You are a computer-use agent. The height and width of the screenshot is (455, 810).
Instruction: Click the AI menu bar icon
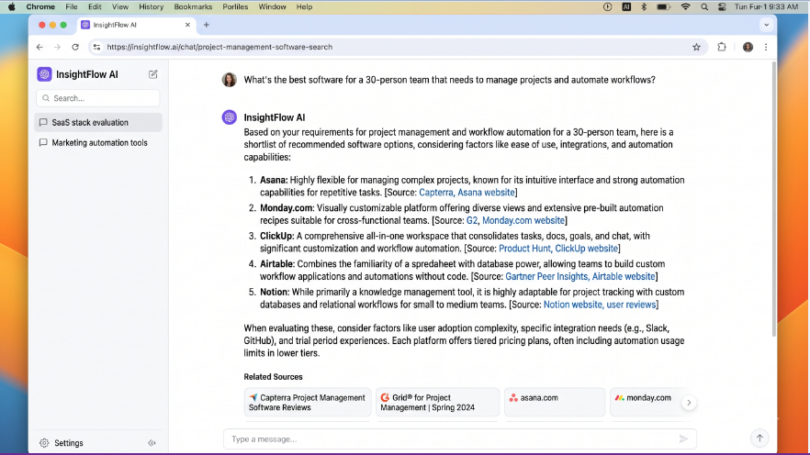tap(626, 6)
